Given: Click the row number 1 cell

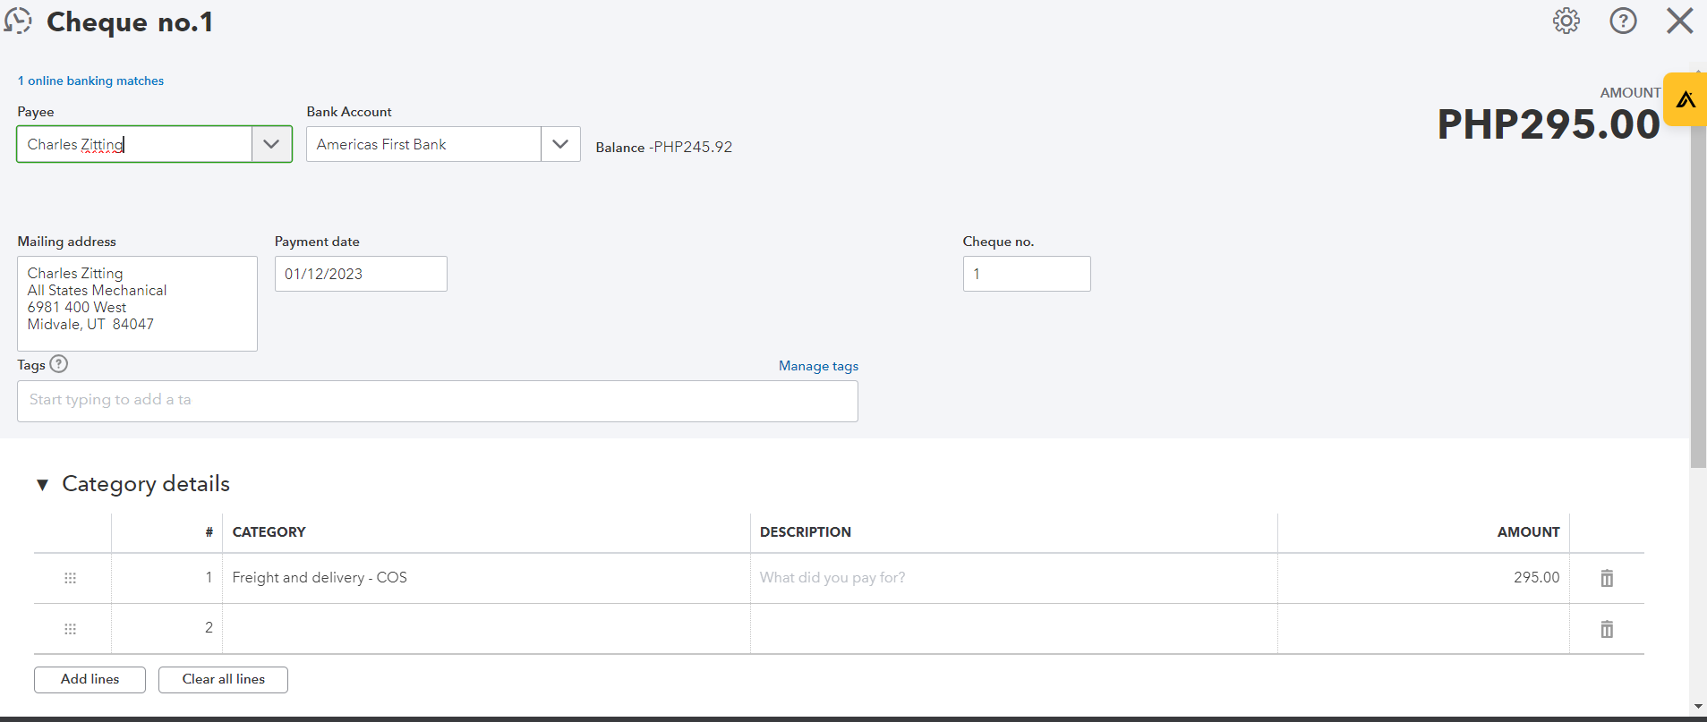Looking at the screenshot, I should [166, 578].
